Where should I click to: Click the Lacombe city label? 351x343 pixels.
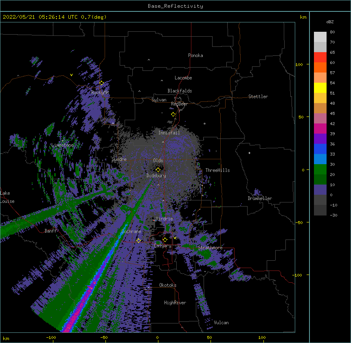coord(183,78)
